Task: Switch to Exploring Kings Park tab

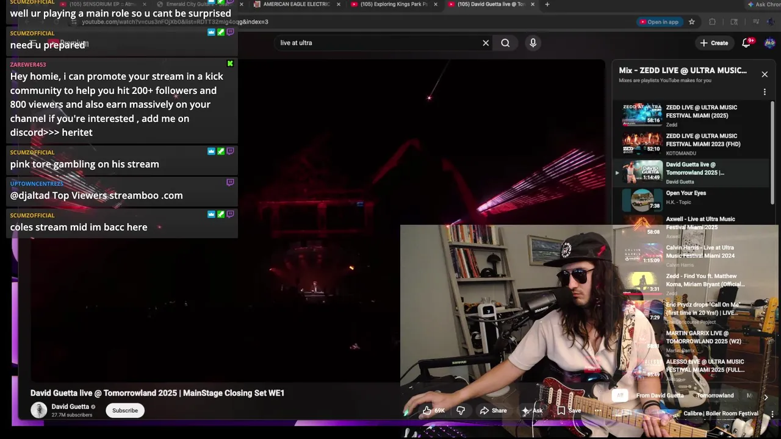Action: coord(389,4)
